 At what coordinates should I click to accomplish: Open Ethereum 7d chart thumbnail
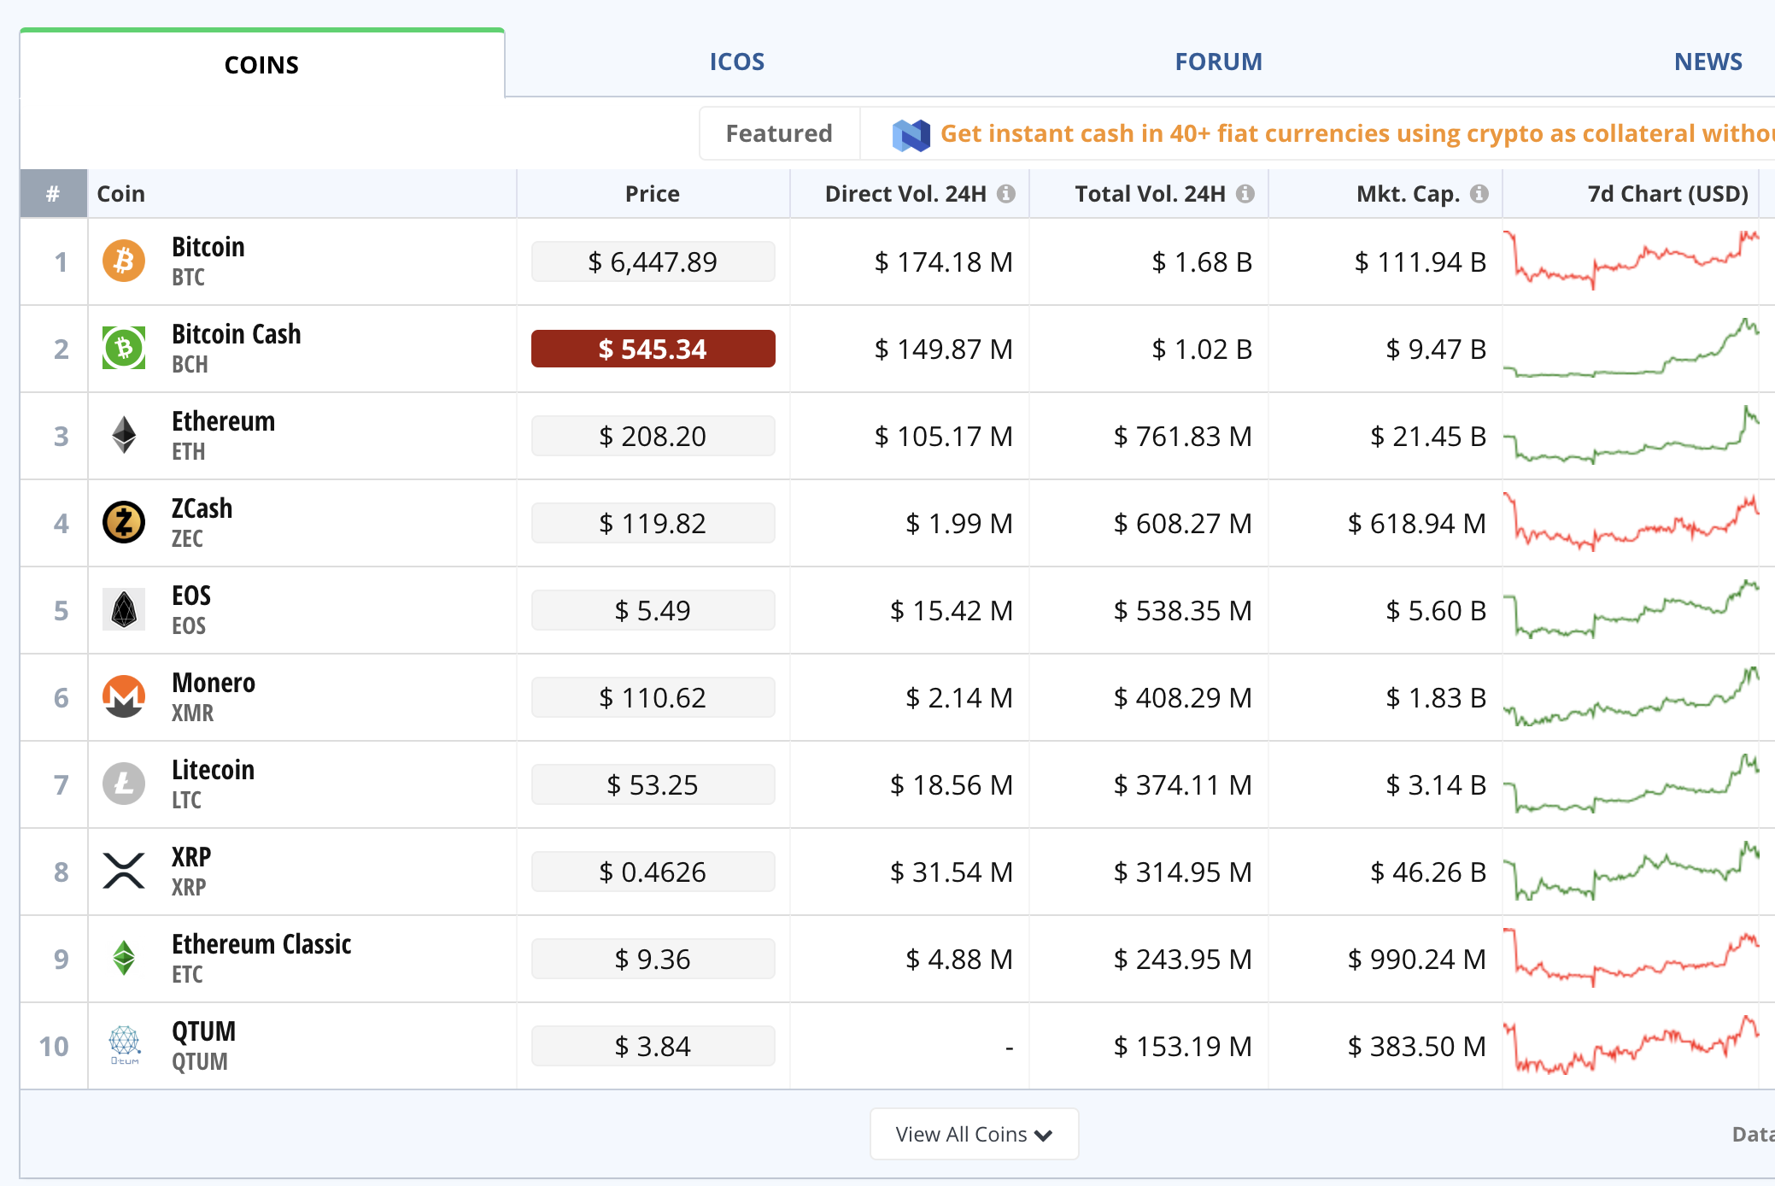pyautogui.click(x=1631, y=435)
